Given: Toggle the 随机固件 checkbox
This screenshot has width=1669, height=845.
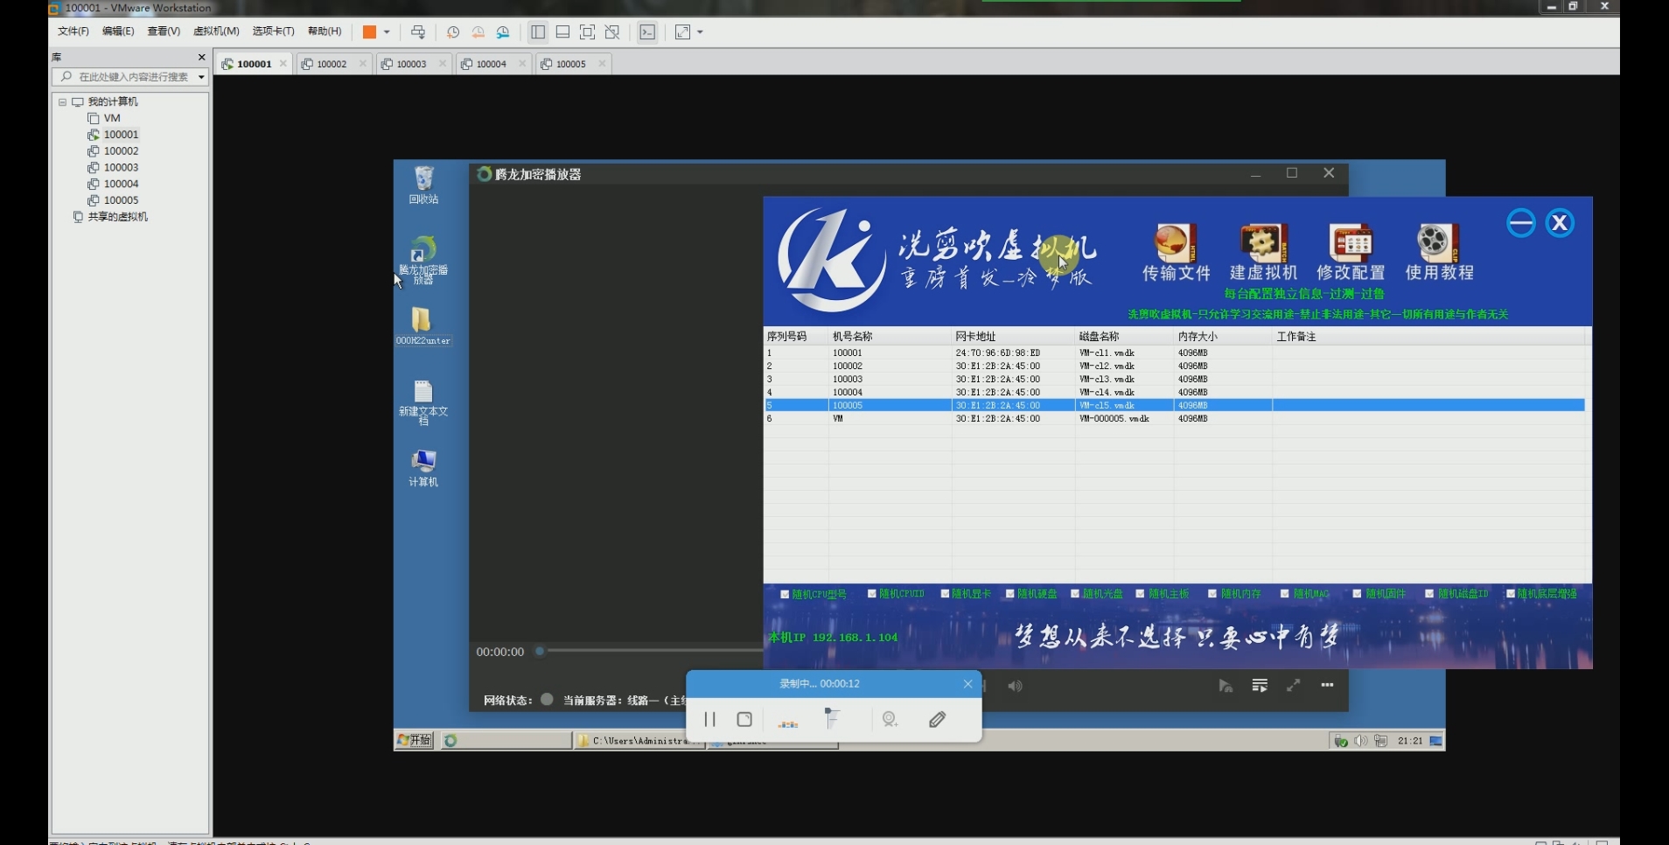Looking at the screenshot, I should (x=1358, y=594).
